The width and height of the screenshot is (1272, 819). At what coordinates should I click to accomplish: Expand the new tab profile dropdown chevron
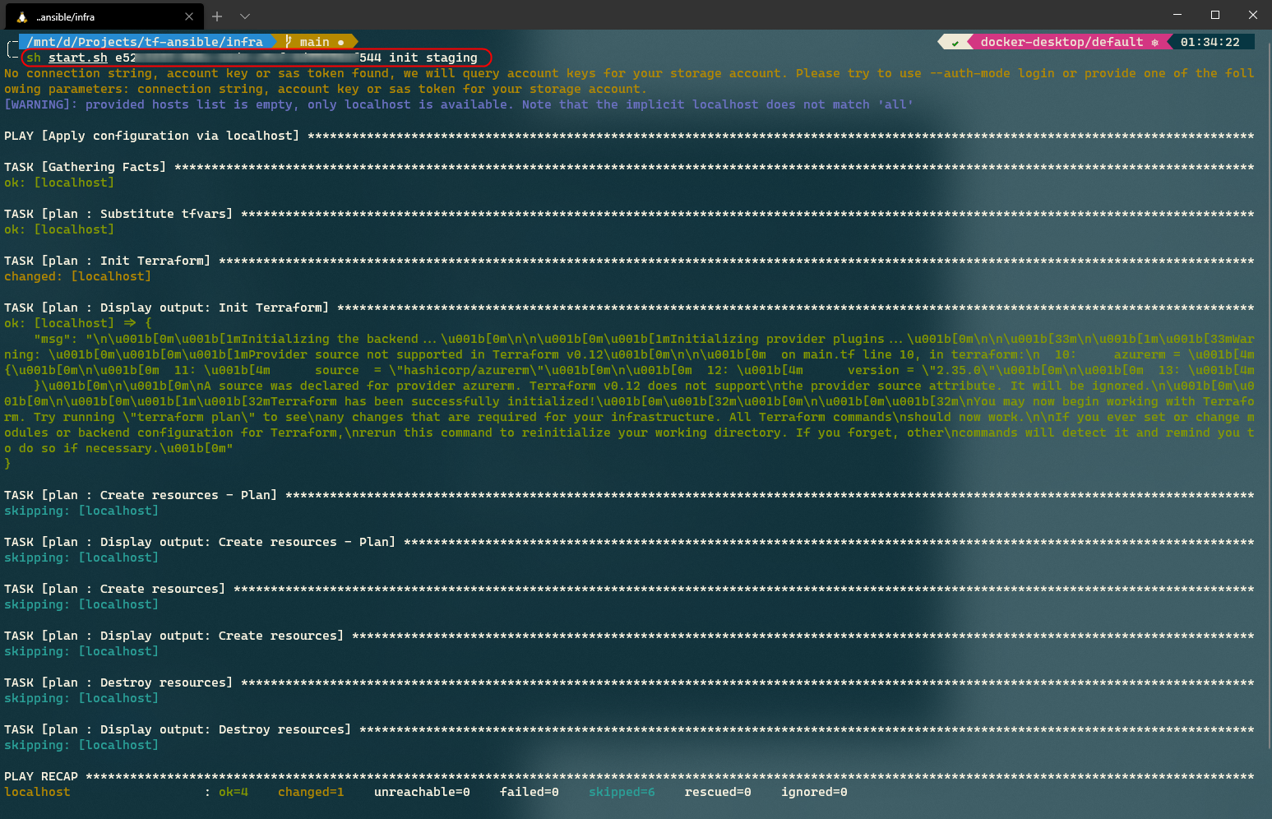tap(245, 16)
